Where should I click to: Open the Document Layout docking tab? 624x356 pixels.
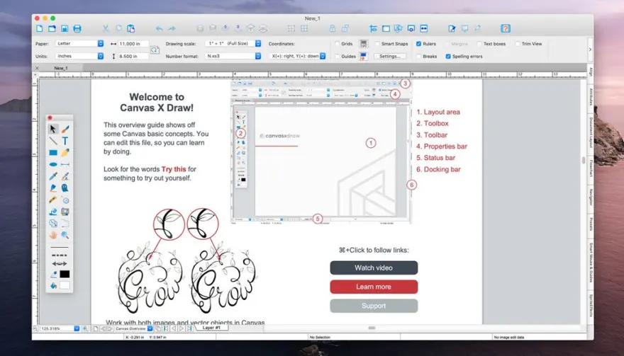pos(591,133)
